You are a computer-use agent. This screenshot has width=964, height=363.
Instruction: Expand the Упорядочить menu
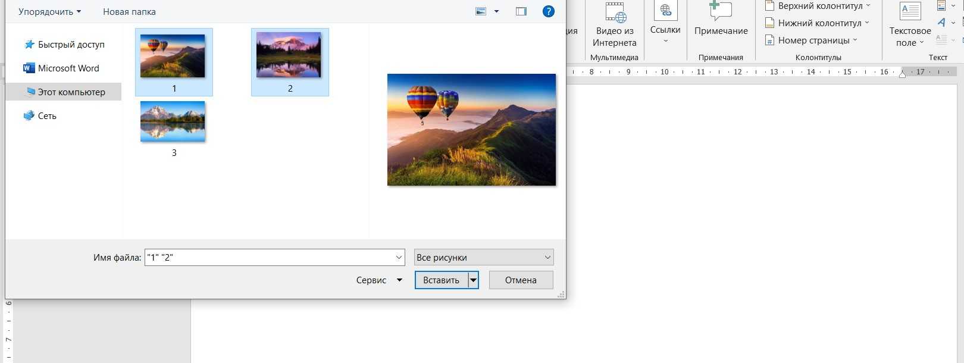coord(49,12)
